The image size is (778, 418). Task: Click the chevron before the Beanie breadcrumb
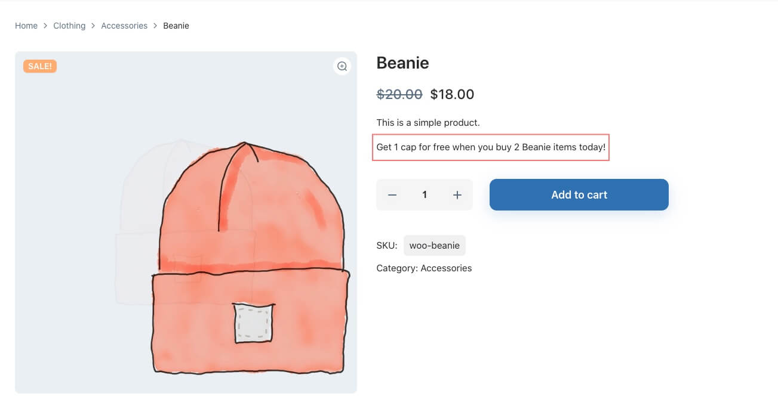(x=155, y=26)
